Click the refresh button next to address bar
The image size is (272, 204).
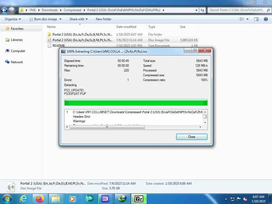(x=202, y=10)
